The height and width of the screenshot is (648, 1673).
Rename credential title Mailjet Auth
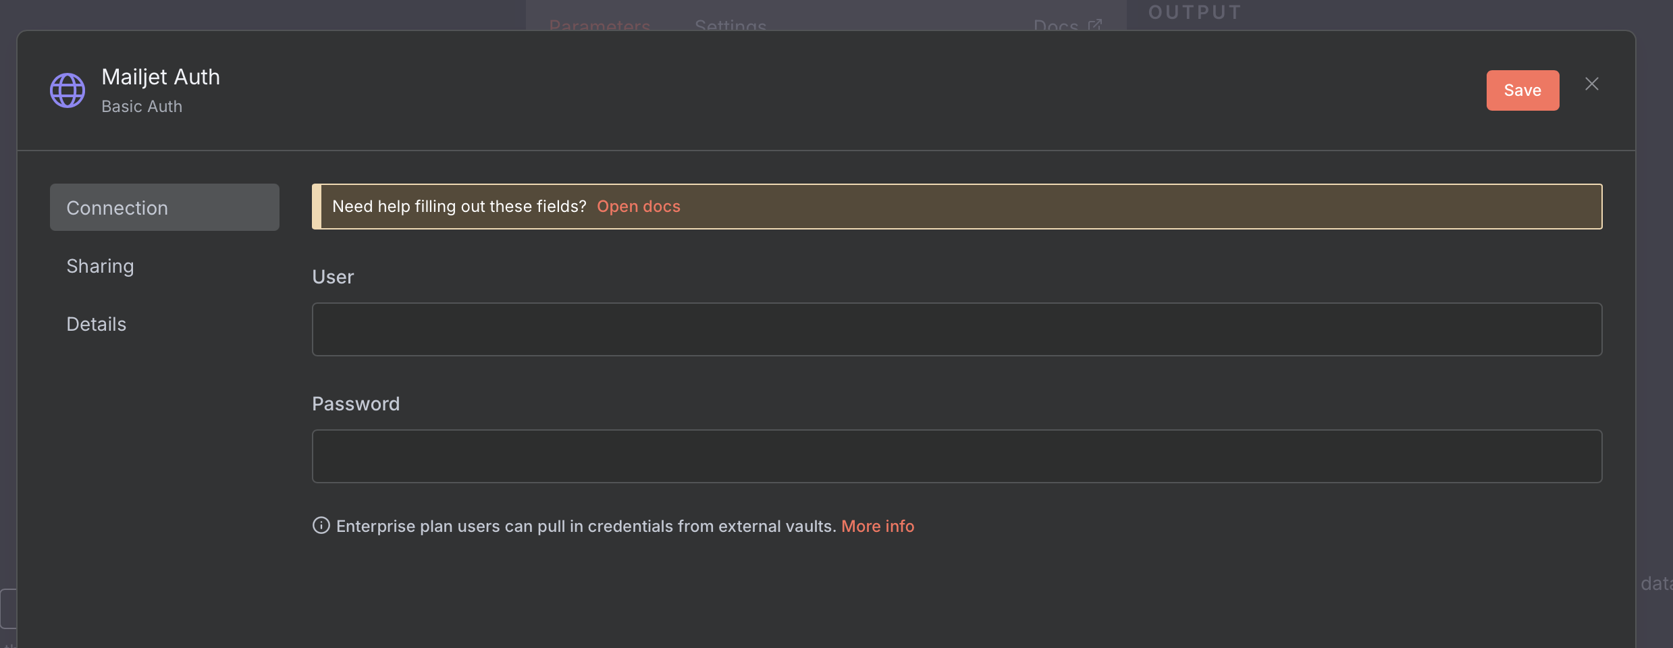pyautogui.click(x=161, y=77)
